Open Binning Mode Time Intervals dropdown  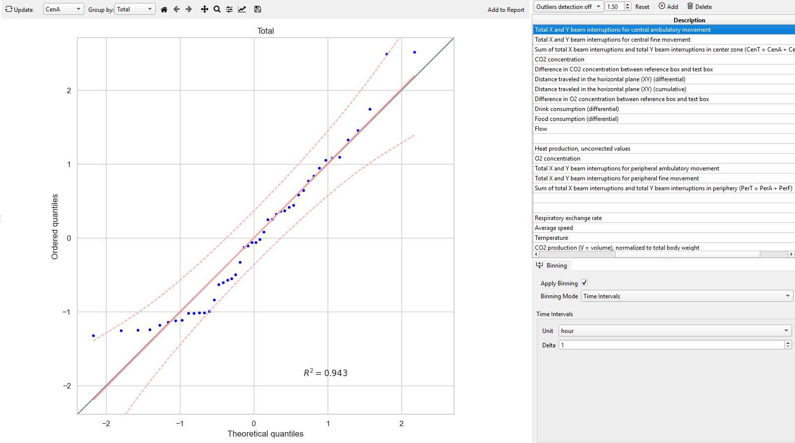coord(687,296)
